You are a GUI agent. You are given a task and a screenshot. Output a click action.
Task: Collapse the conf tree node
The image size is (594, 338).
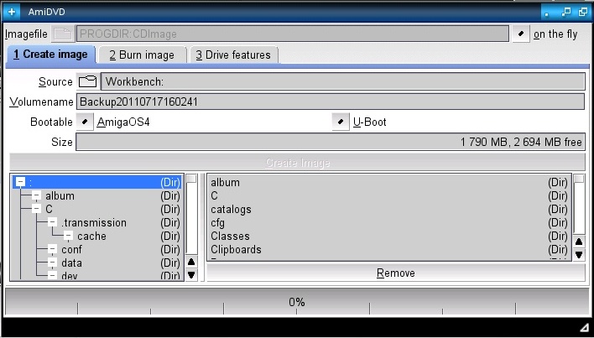[x=52, y=249]
